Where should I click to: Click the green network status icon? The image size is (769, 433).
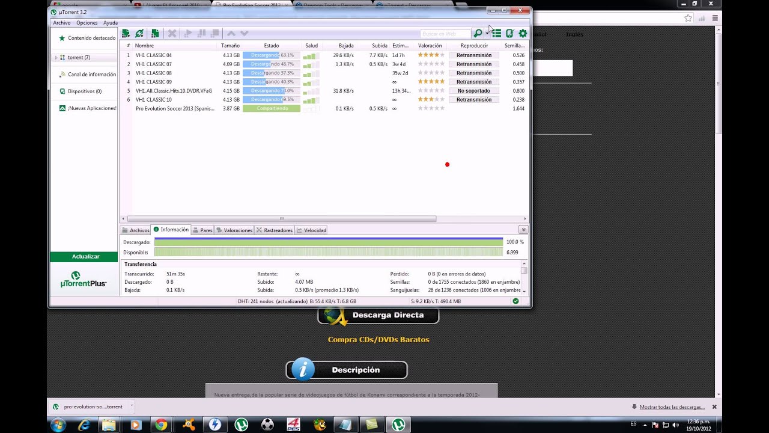tap(515, 301)
